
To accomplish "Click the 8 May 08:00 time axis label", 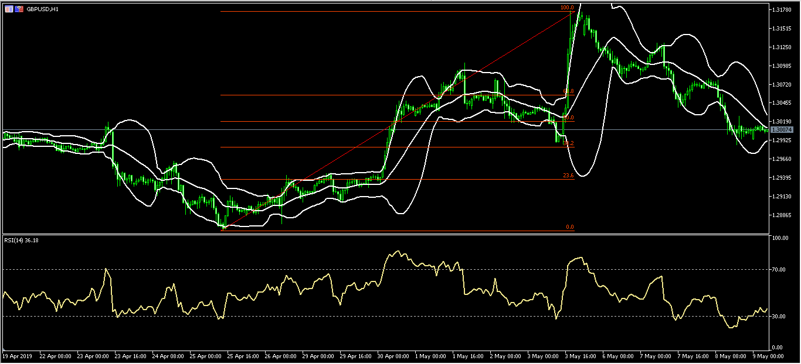I will [x=732, y=355].
